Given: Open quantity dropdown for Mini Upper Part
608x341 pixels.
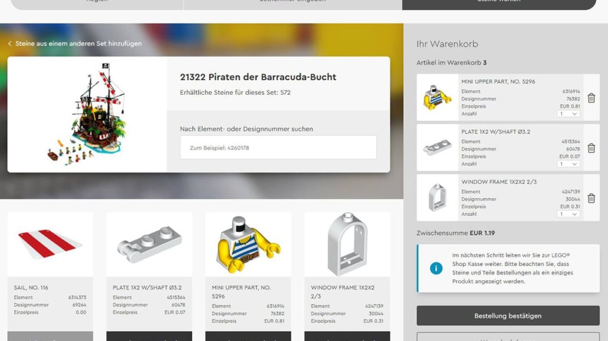Looking at the screenshot, I should (x=568, y=114).
